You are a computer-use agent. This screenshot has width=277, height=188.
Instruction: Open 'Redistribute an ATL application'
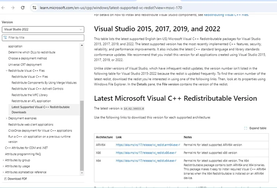pos(31,101)
